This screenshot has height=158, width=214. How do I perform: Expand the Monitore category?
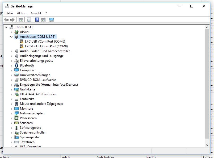click(11, 109)
